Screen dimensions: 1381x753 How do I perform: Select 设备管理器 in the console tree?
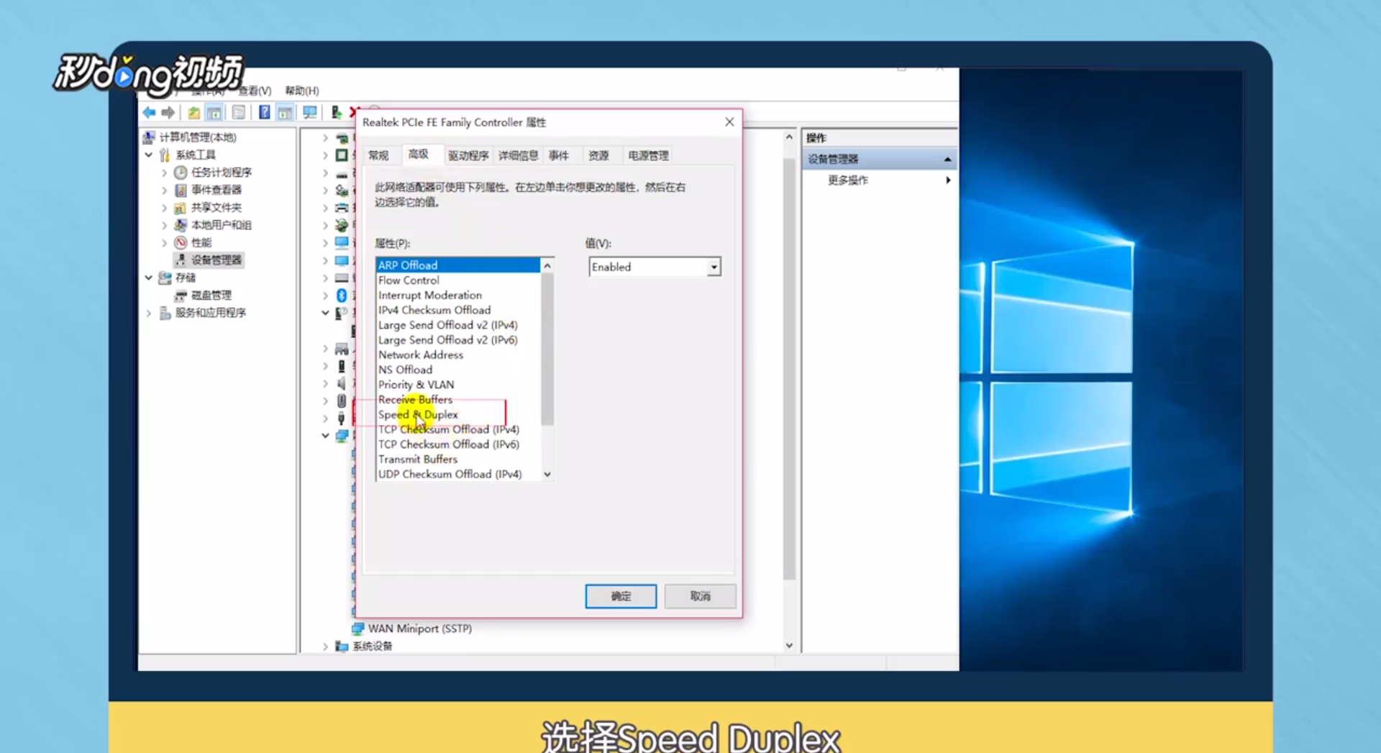point(216,260)
